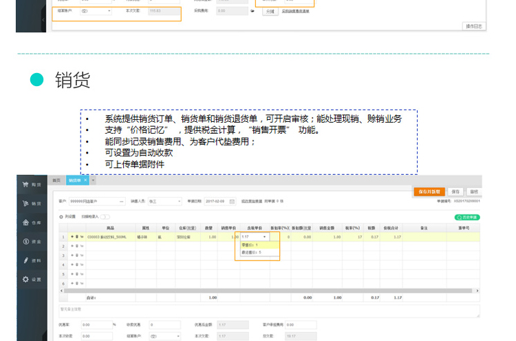Expand the 销售人员 salesperson dropdown

179,201
